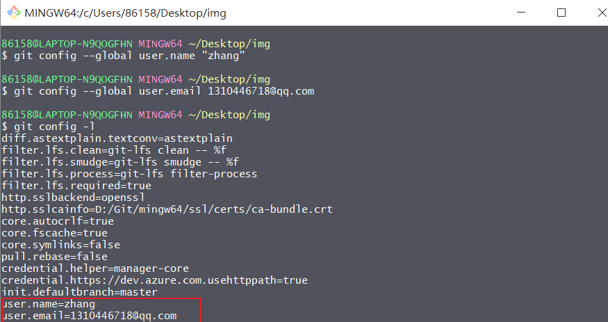Click the MINGW64 window title text
This screenshot has height=322, width=608.
[125, 13]
